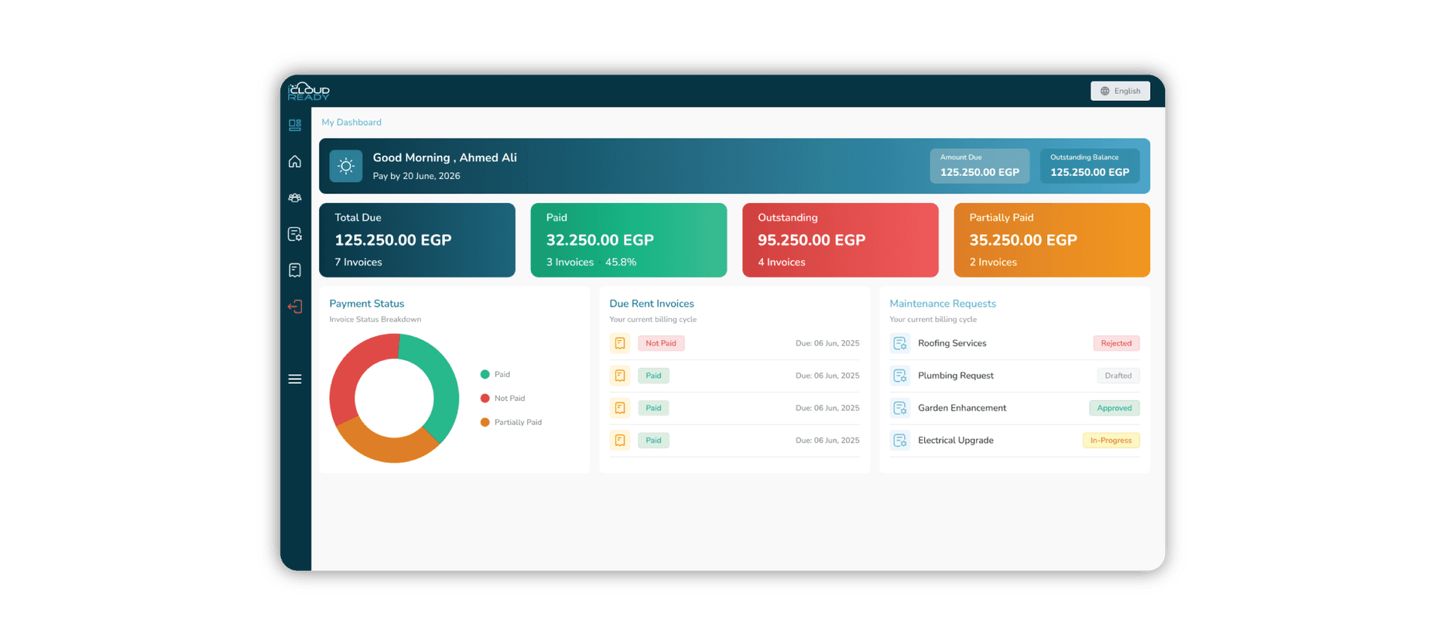Click the Maintenance Requests heading

pos(942,304)
